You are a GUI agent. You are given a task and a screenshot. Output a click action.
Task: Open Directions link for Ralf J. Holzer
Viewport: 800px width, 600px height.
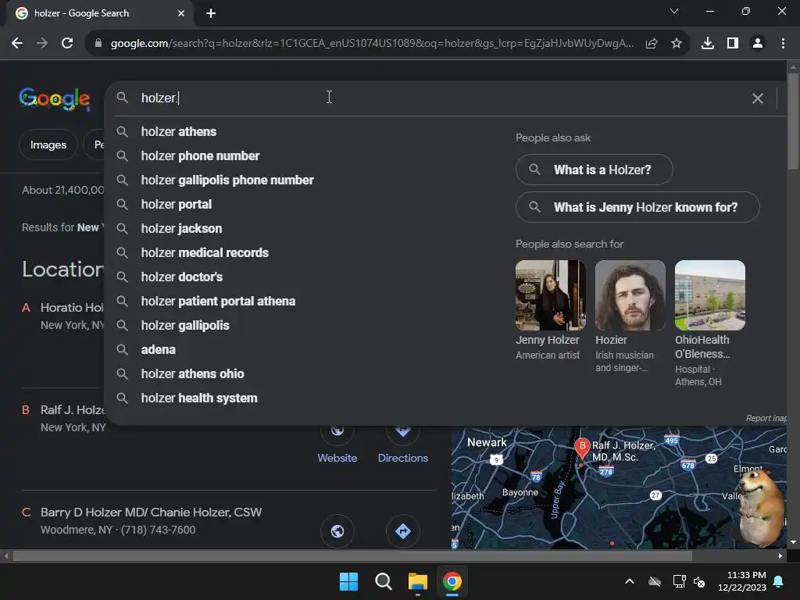(403, 458)
